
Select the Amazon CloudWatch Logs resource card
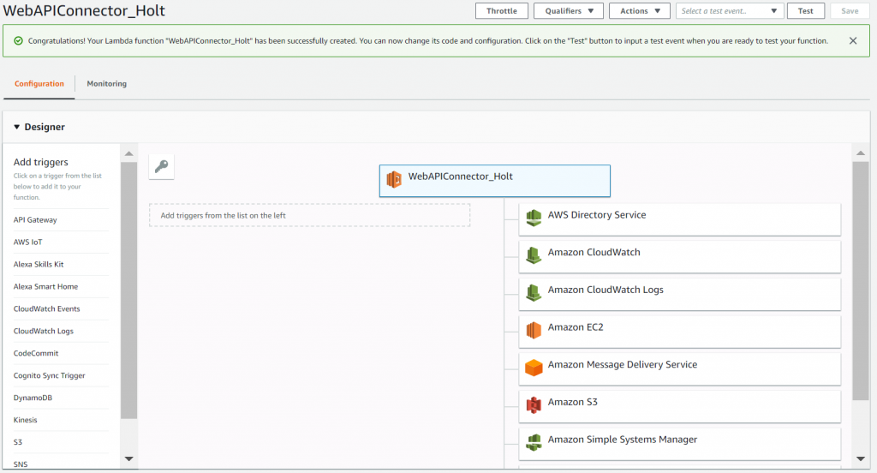[679, 295]
